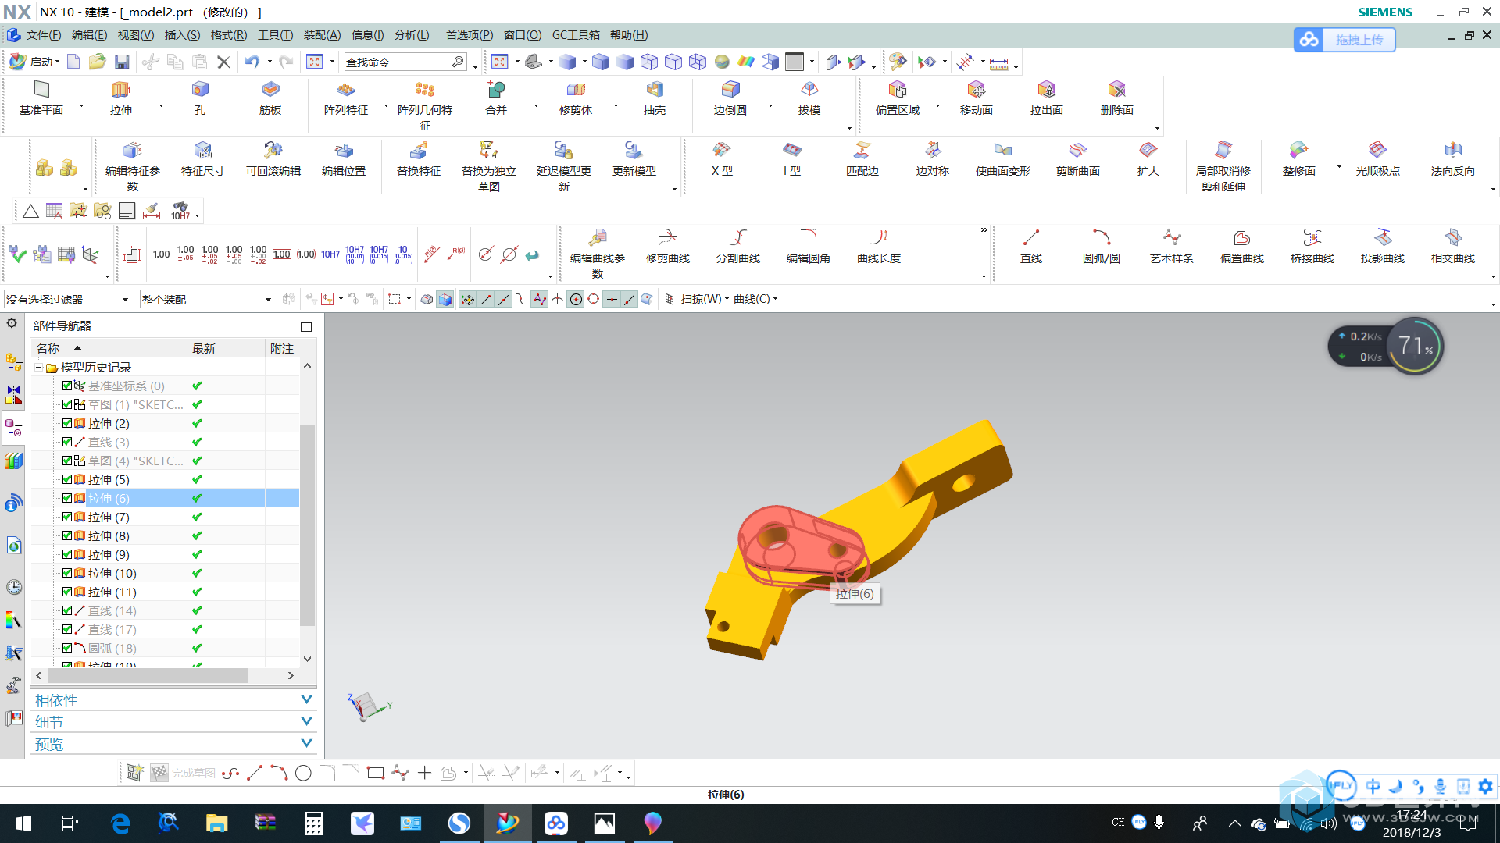Open the 扫掠(W) dropdown menu
The height and width of the screenshot is (843, 1500).
click(x=705, y=299)
